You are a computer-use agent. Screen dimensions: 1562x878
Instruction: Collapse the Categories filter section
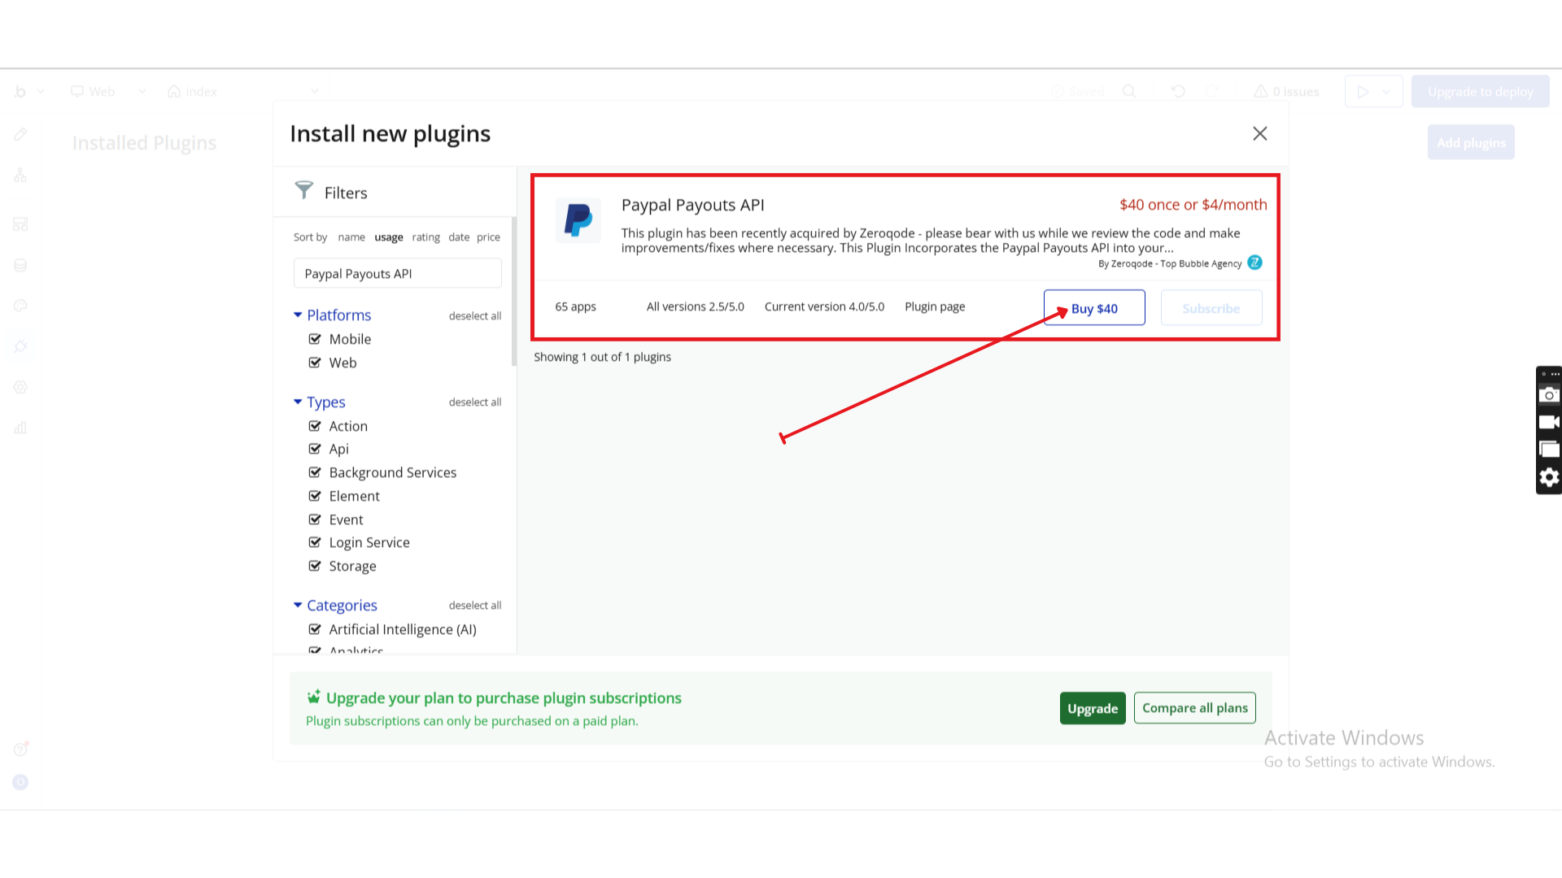point(298,605)
